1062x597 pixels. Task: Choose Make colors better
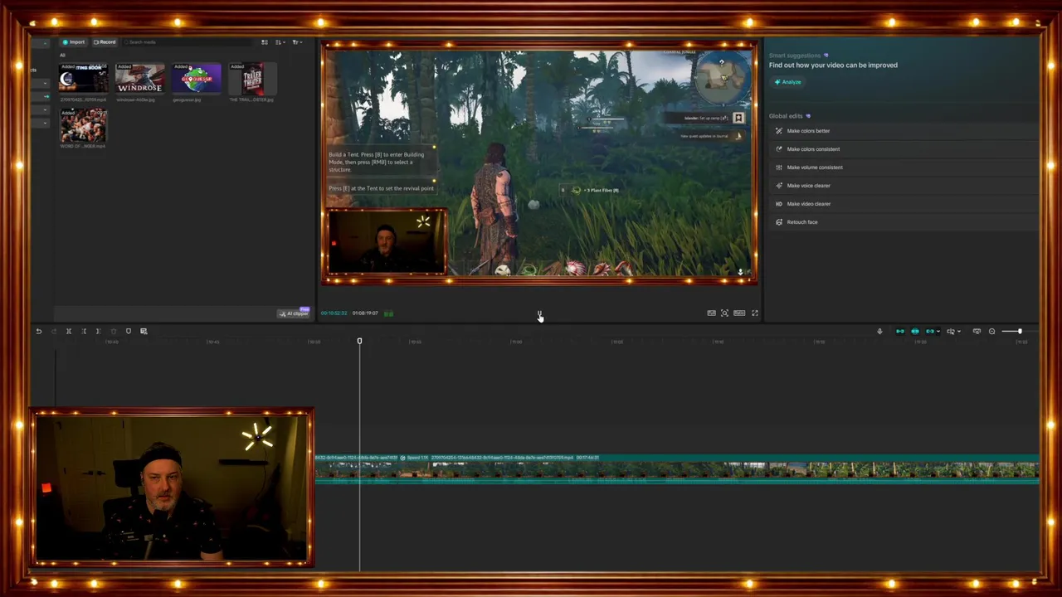[x=902, y=131]
